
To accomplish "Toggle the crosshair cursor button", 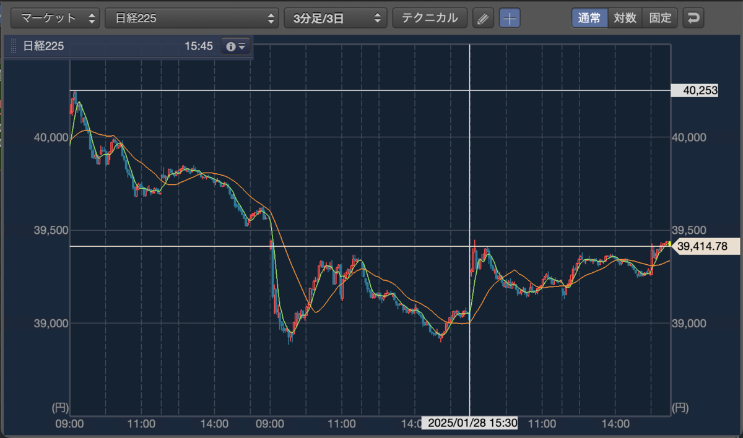I will coord(510,18).
